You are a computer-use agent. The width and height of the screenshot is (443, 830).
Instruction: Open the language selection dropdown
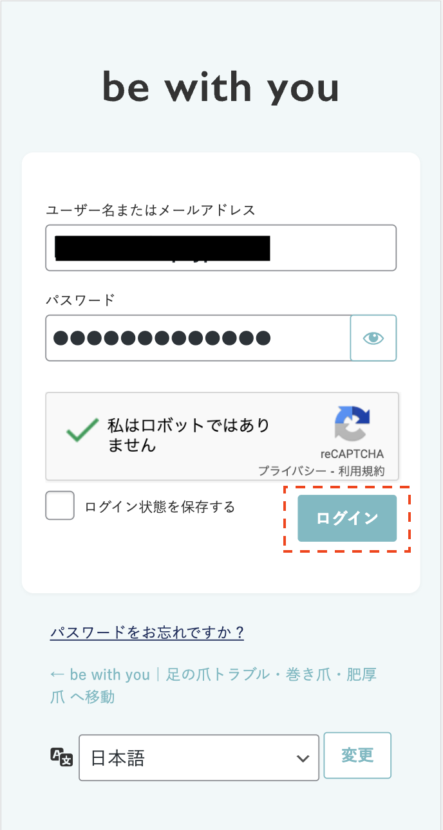tap(198, 756)
